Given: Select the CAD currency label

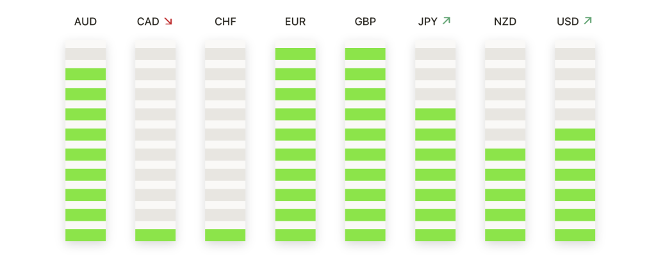Looking at the screenshot, I should point(148,22).
